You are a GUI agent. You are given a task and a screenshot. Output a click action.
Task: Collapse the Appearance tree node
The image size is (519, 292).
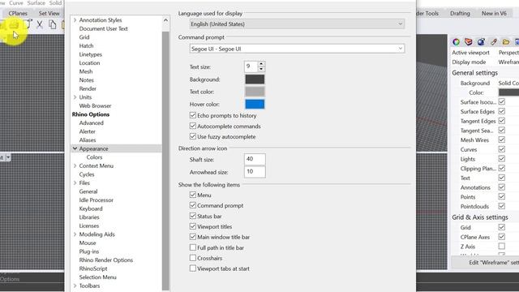point(75,148)
